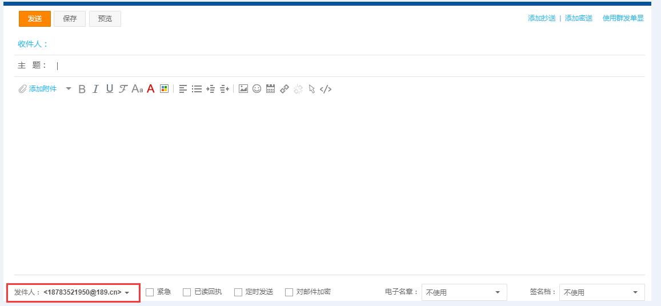The width and height of the screenshot is (661, 306).
Task: Click the 保存 save button
Action: coord(70,19)
